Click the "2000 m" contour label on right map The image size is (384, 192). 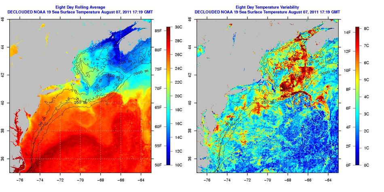328,72
